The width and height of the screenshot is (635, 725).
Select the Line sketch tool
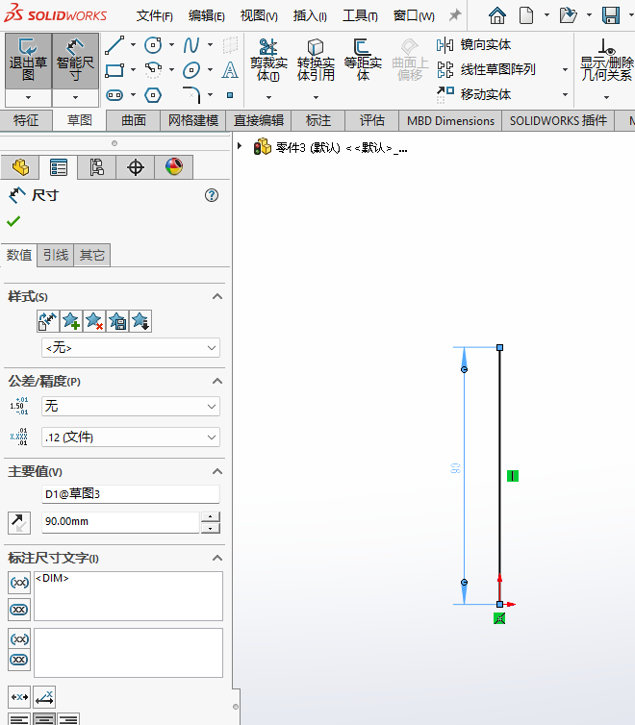point(114,45)
